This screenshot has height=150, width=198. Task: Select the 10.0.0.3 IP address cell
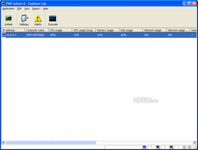coord(11,35)
